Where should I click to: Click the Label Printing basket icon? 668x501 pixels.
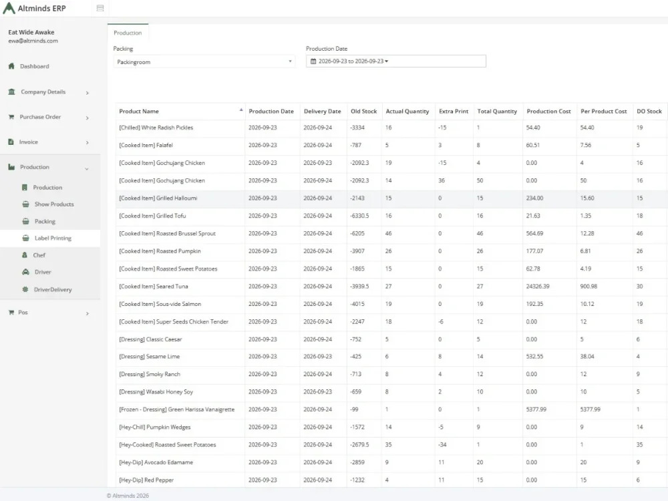click(x=25, y=238)
